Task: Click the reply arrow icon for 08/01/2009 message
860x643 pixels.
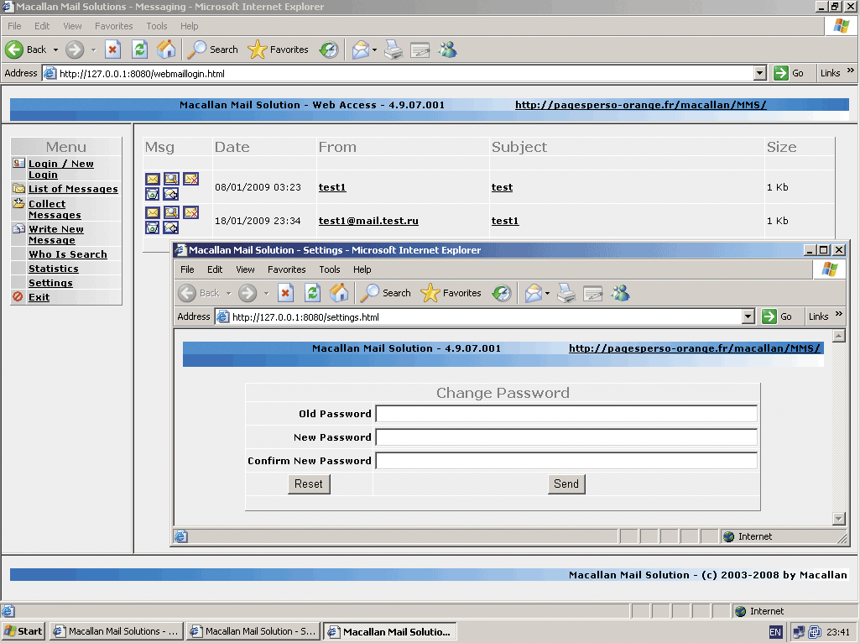Action: pyautogui.click(x=171, y=194)
